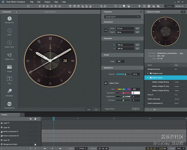Collapse the Dimensions section
The height and width of the screenshot is (150, 187).
tap(142, 22)
